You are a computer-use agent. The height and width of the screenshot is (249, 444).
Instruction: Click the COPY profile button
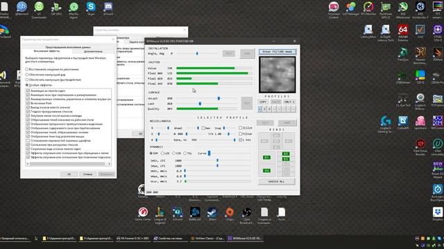click(263, 102)
